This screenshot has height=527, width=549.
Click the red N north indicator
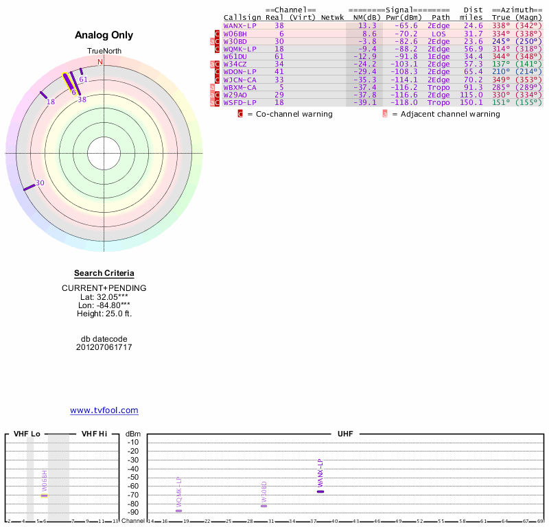tap(100, 62)
